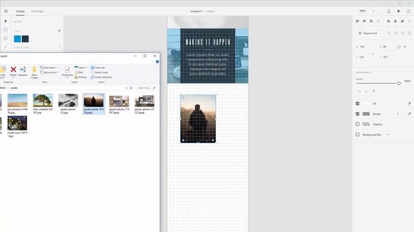Click Select none in the Explorer ribbon
Viewport: 414px width, 232px height.
[99, 72]
